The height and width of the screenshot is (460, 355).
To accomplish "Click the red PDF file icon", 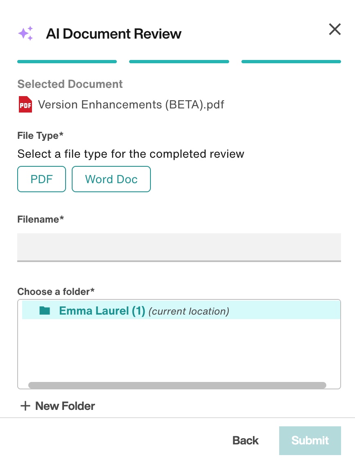I will (25, 104).
